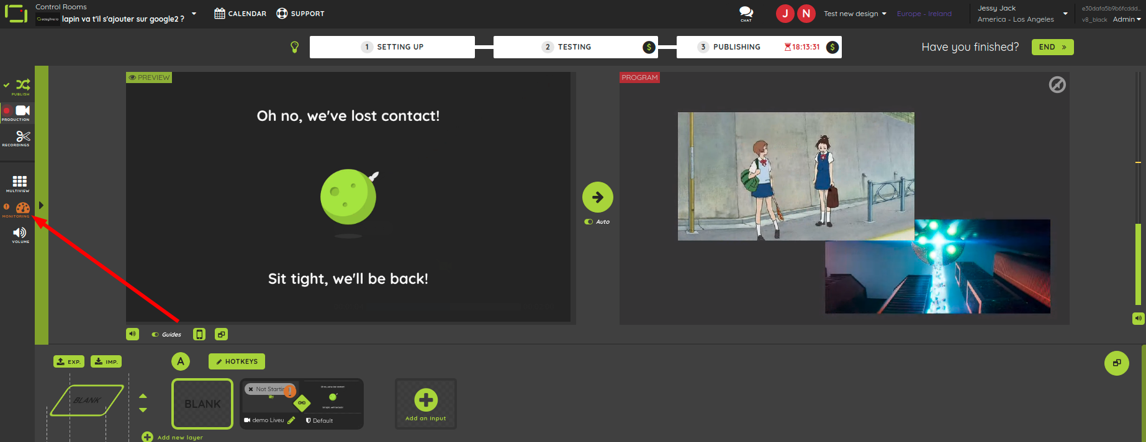This screenshot has width=1146, height=442.
Task: Click the red N user avatar
Action: (x=806, y=14)
